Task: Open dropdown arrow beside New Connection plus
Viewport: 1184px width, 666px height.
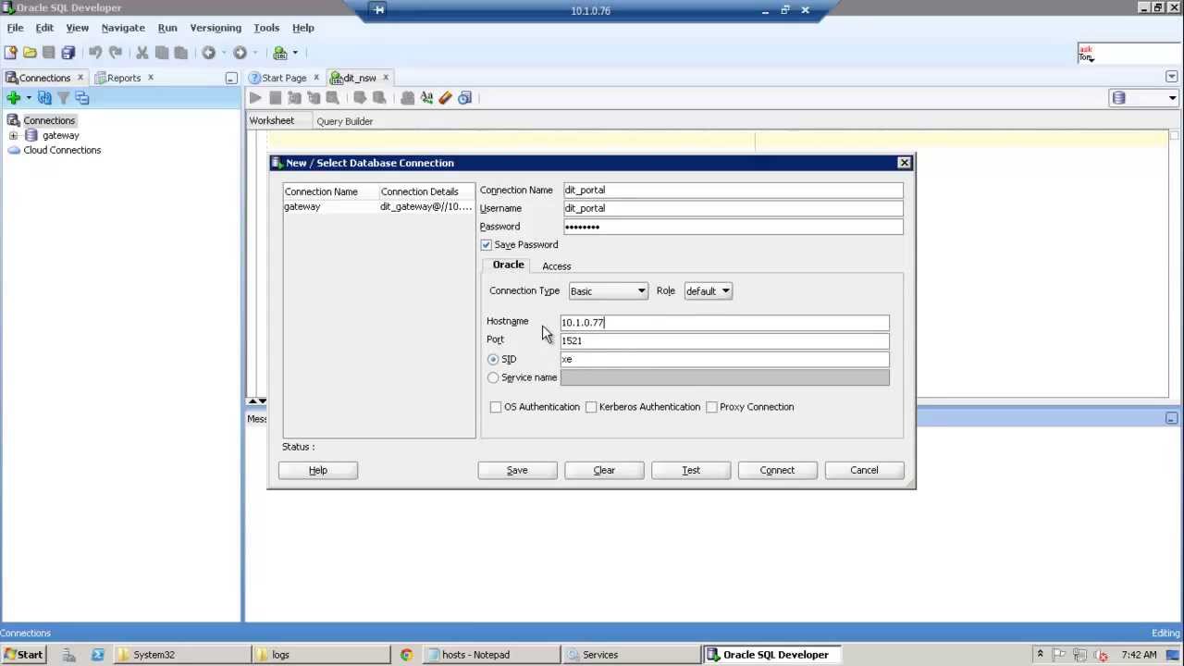Action: click(x=29, y=98)
